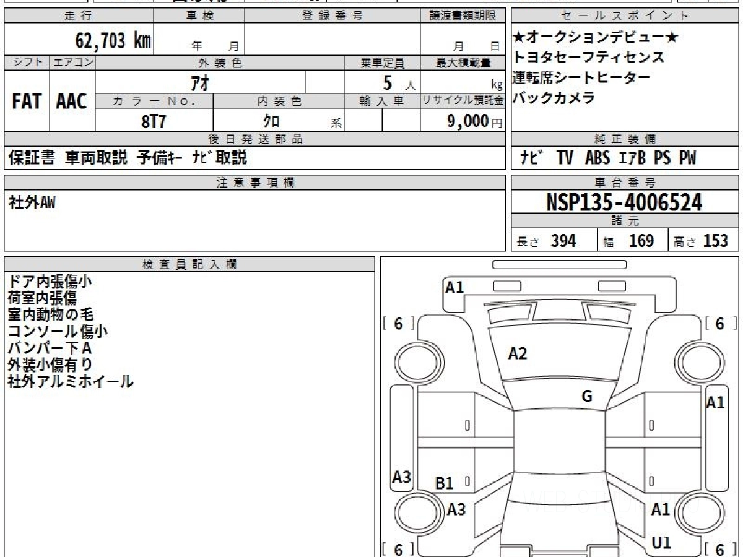Screen dimensions: 743x557
Task: Click the A1 mark on front bumper
Action: click(x=454, y=287)
